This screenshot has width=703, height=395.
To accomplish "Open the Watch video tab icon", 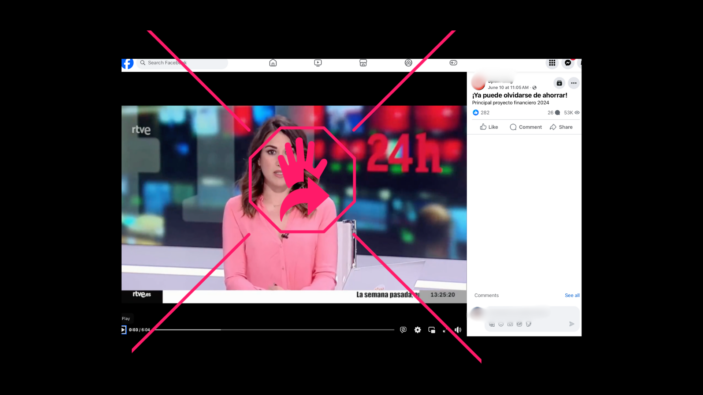I will [x=318, y=63].
